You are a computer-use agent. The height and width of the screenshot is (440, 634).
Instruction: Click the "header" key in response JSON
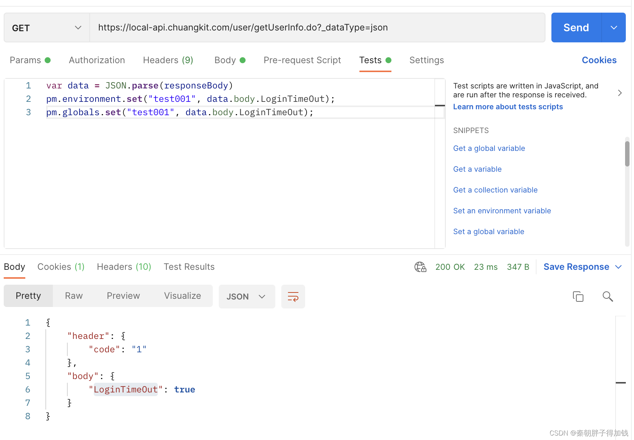(88, 336)
